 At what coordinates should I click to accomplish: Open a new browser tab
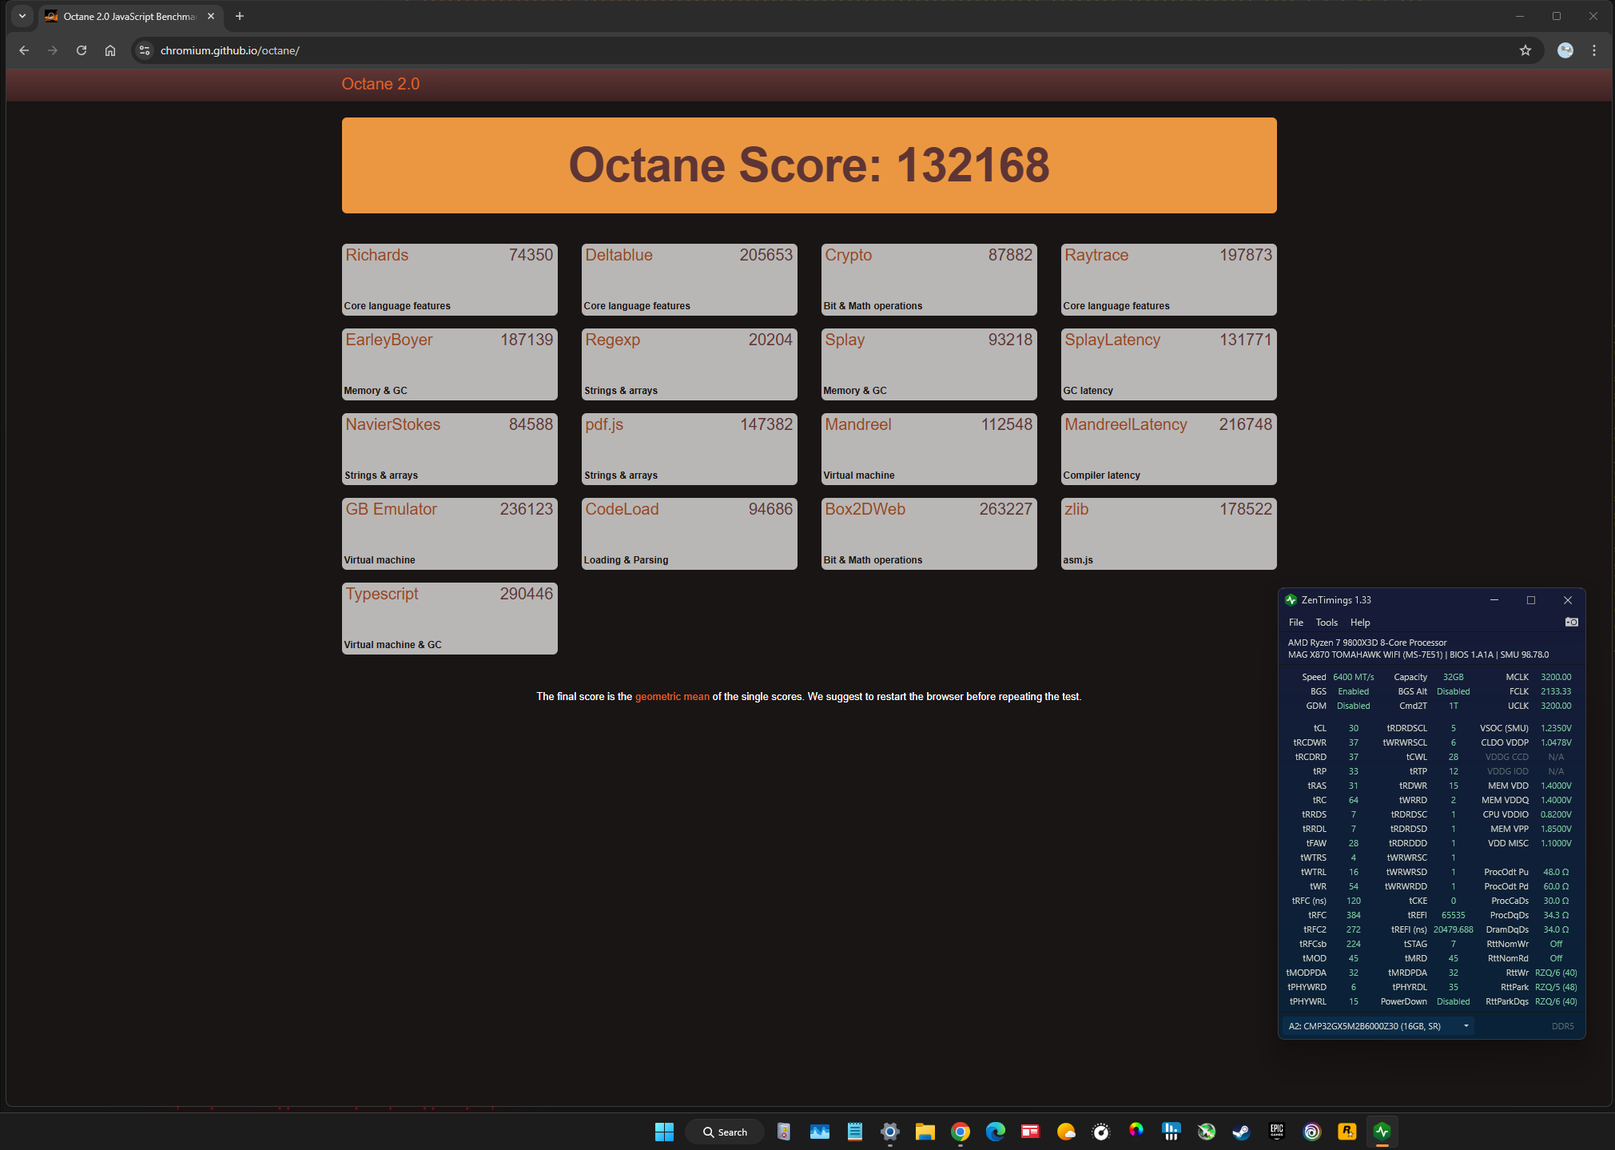240,16
